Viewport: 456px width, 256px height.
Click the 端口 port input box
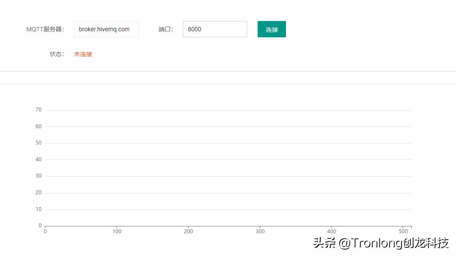point(215,29)
